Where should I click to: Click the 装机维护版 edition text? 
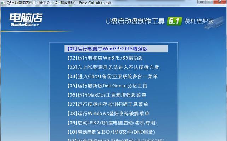tap(199, 22)
